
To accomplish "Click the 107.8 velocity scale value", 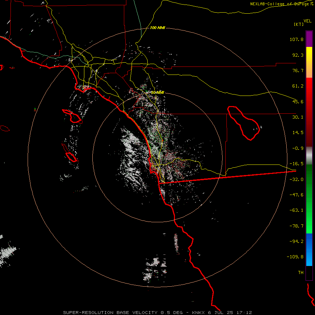I will click(296, 39).
